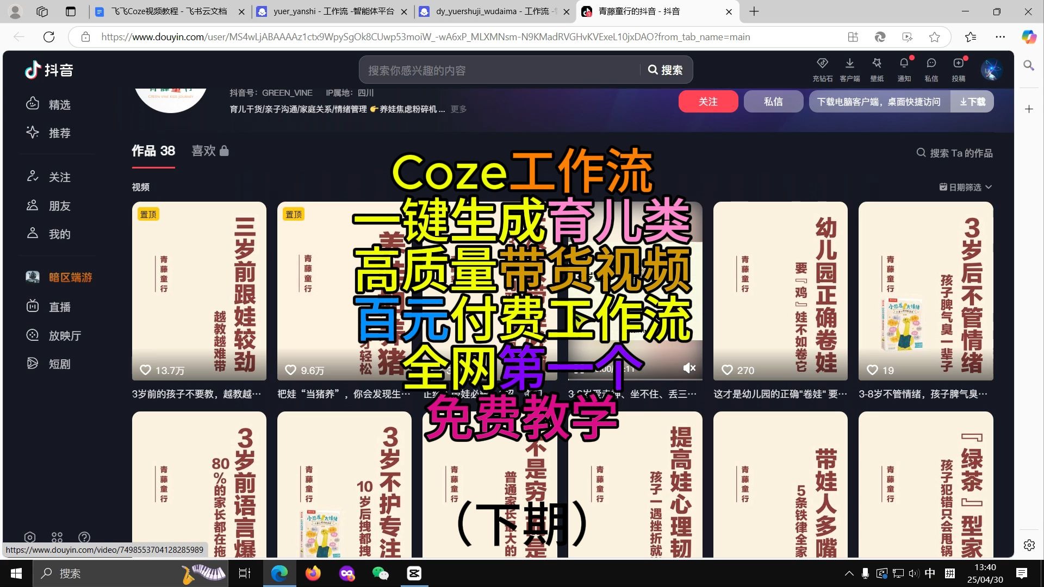Open 私信 icon in top bar
1044x587 pixels.
[x=931, y=70]
